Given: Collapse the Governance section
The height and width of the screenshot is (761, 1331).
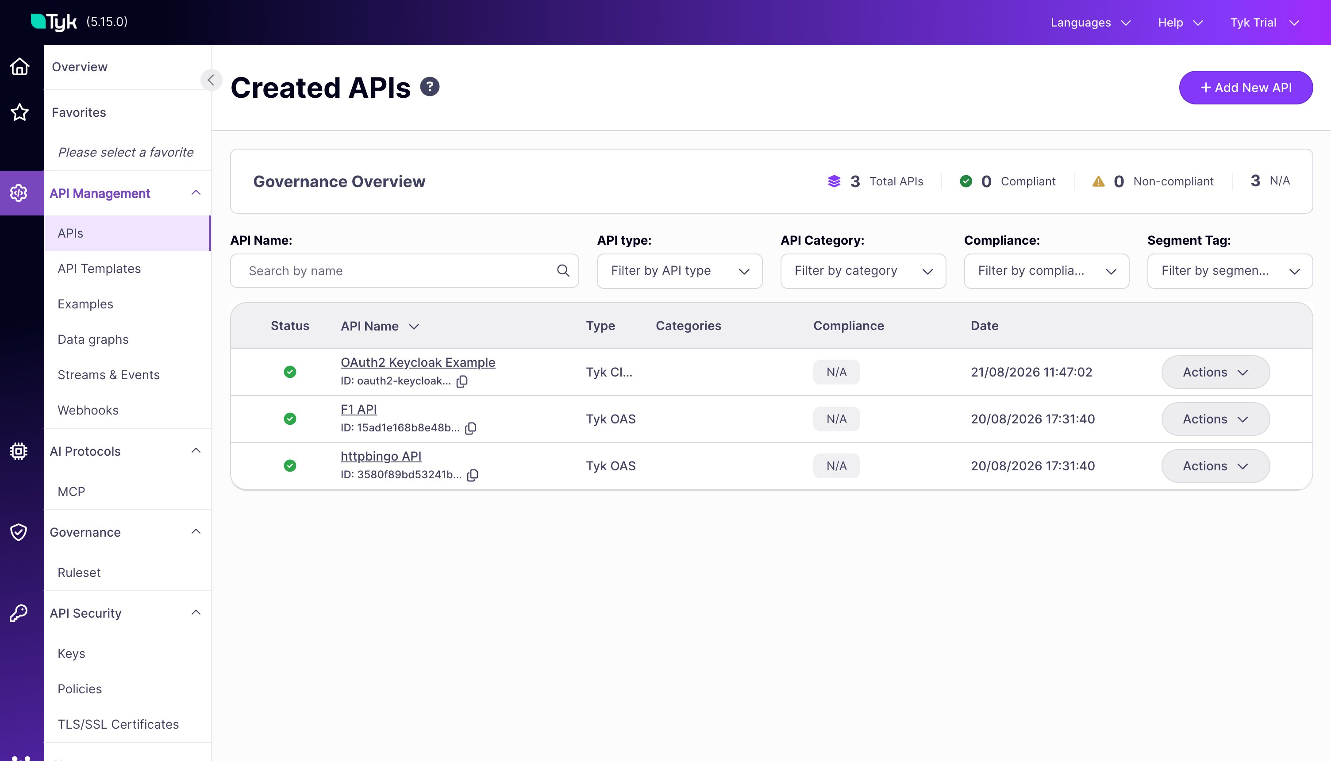Looking at the screenshot, I should [196, 531].
